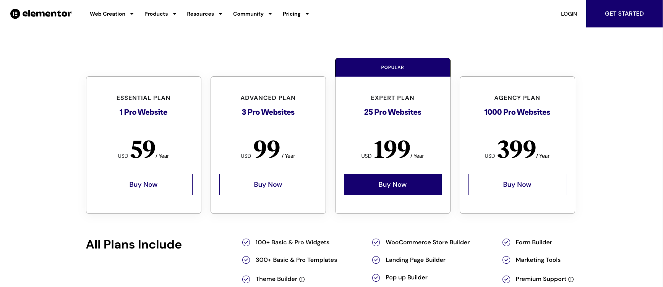Click the Premium Support info icon
The width and height of the screenshot is (663, 287).
[x=571, y=279]
